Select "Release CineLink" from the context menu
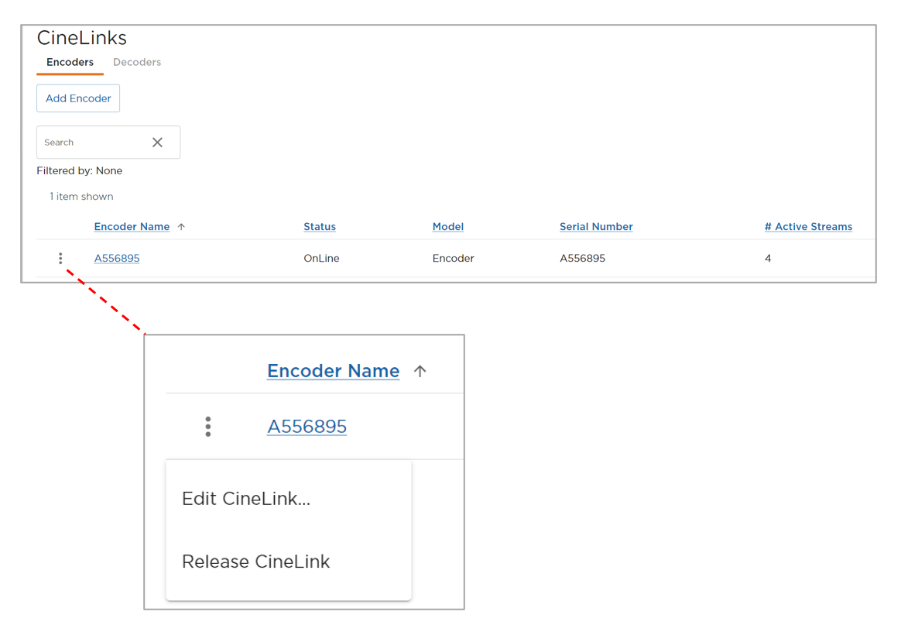This screenshot has height=632, width=901. tap(255, 561)
